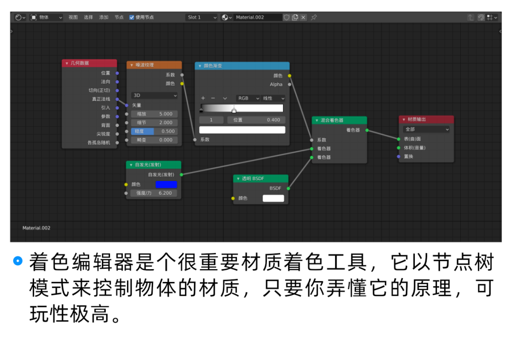Click the BSDF output socket
512x345 pixels.
tap(288, 188)
